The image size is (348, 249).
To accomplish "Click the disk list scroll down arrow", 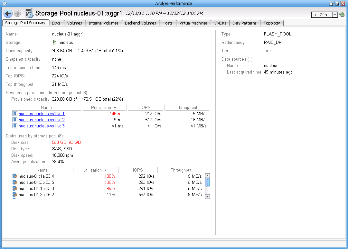I will 208,196.
